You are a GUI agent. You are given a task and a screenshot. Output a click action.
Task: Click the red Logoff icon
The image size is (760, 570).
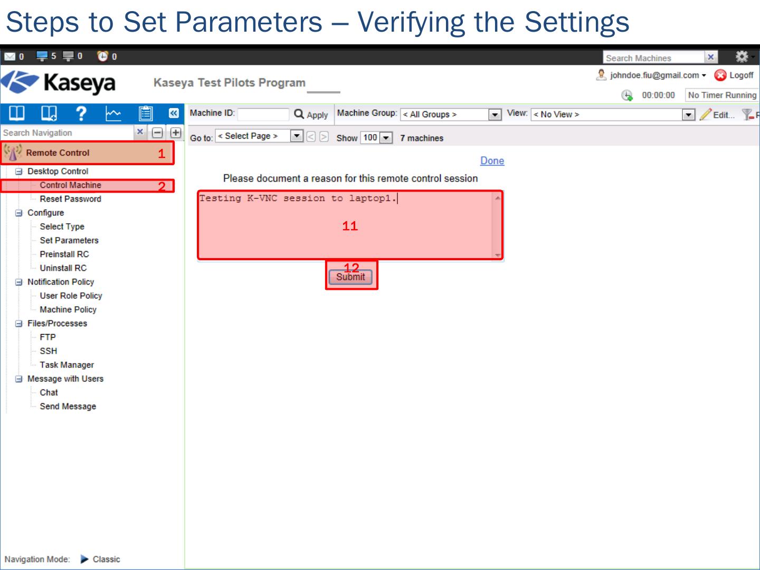pos(720,75)
